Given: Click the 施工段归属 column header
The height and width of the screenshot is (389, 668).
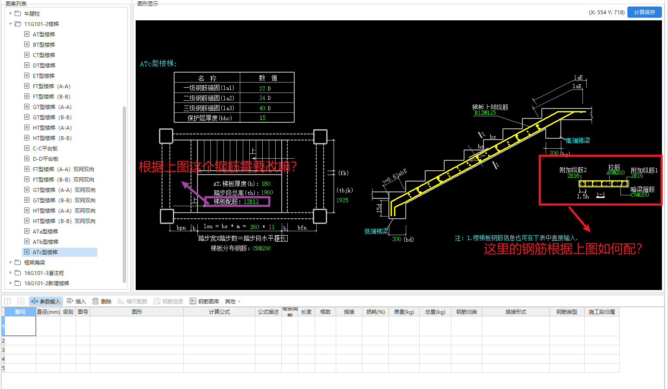Looking at the screenshot, I should (601, 312).
